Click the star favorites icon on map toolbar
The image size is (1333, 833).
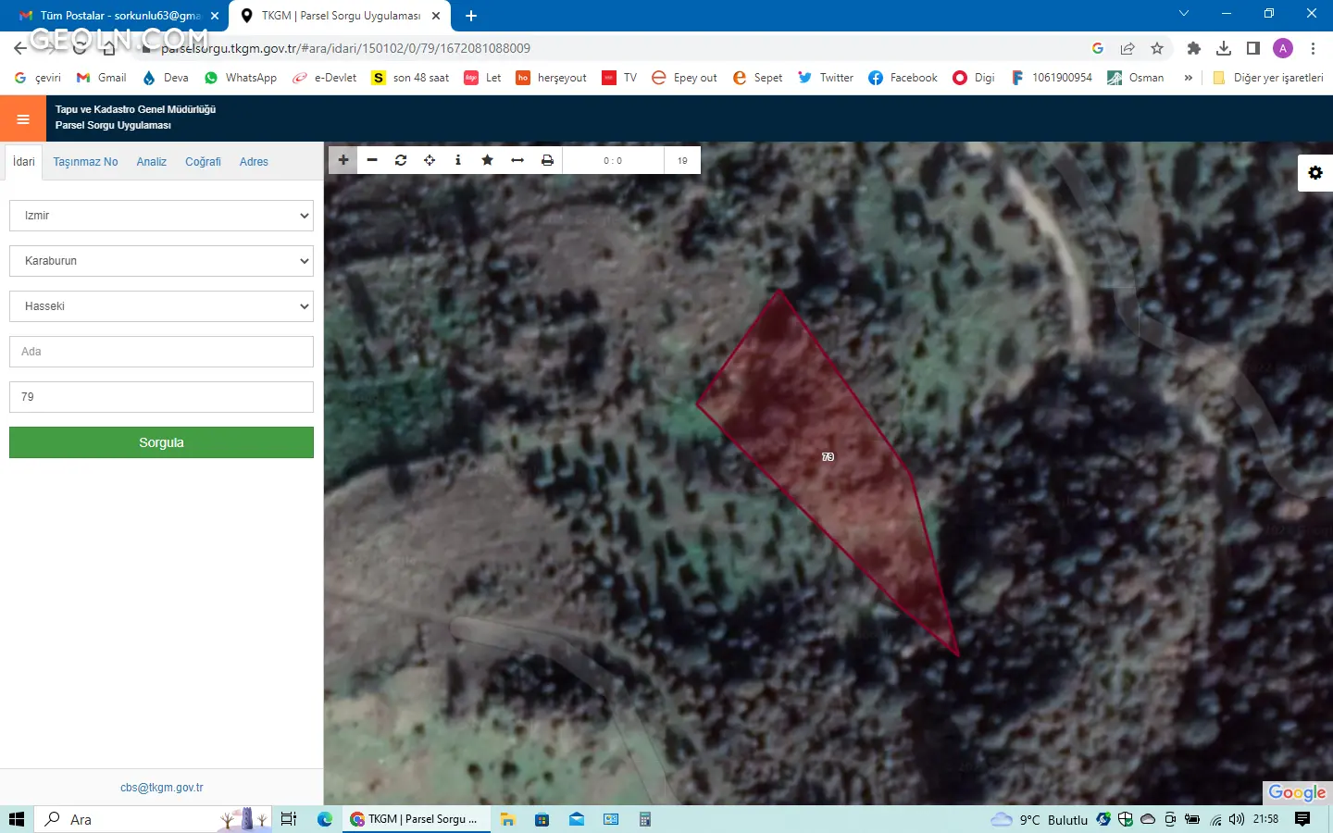[487, 160]
